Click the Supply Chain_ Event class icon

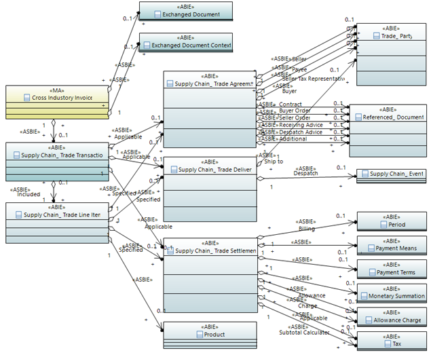tap(364, 174)
